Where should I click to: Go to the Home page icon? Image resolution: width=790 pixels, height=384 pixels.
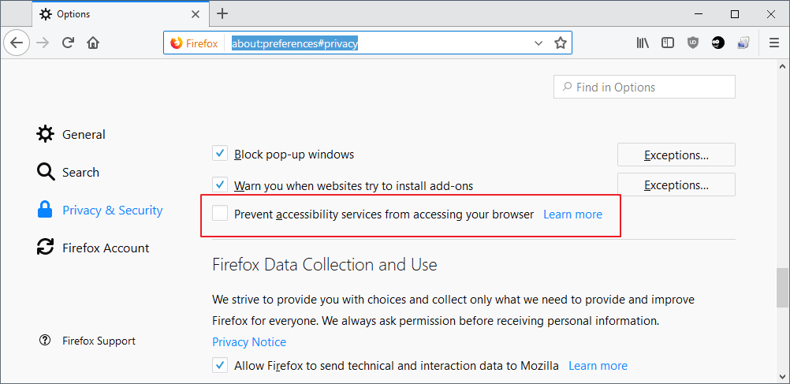(93, 43)
